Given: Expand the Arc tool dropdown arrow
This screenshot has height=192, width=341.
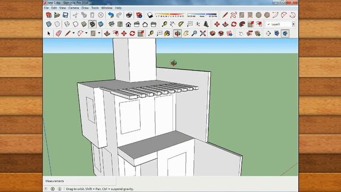Looking at the screenshot, I should pyautogui.click(x=86, y=33).
